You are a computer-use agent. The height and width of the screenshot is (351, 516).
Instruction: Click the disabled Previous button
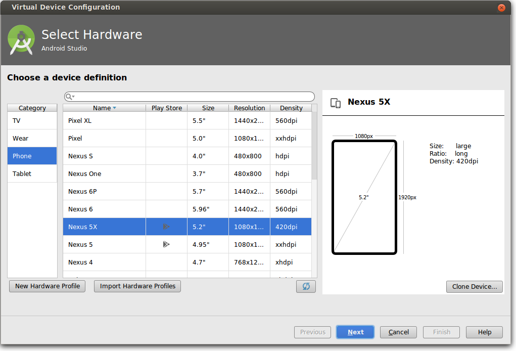313,332
